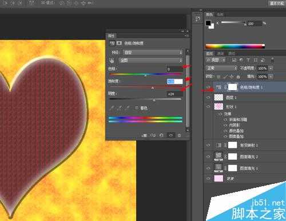
Task: Clip adjustment to layer below button
Action: [144, 135]
